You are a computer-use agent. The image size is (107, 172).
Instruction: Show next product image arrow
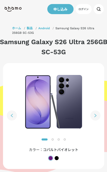click(x=95, y=116)
